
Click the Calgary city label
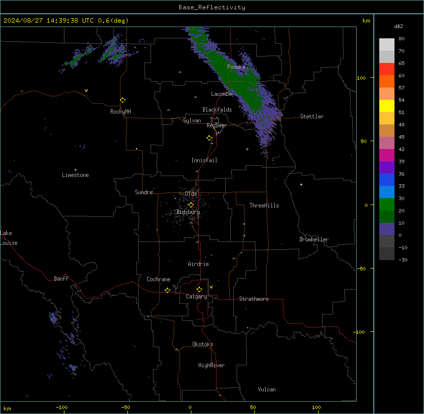point(196,296)
